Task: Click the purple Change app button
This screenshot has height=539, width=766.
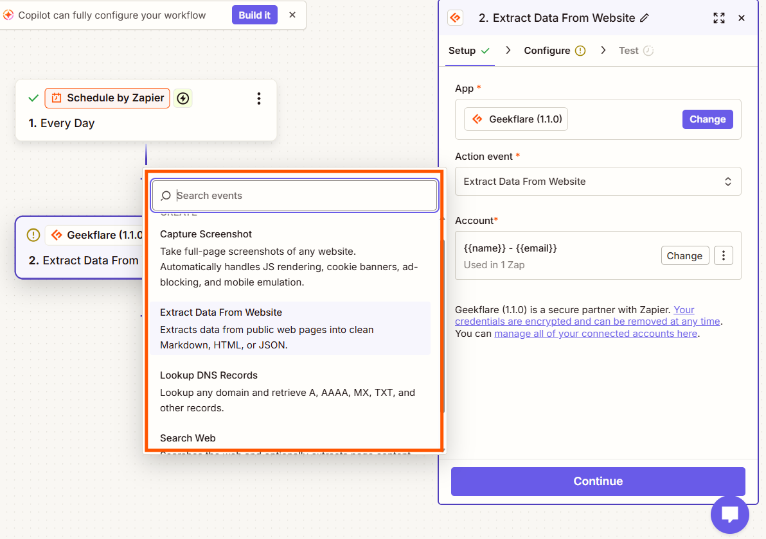Action: (708, 119)
